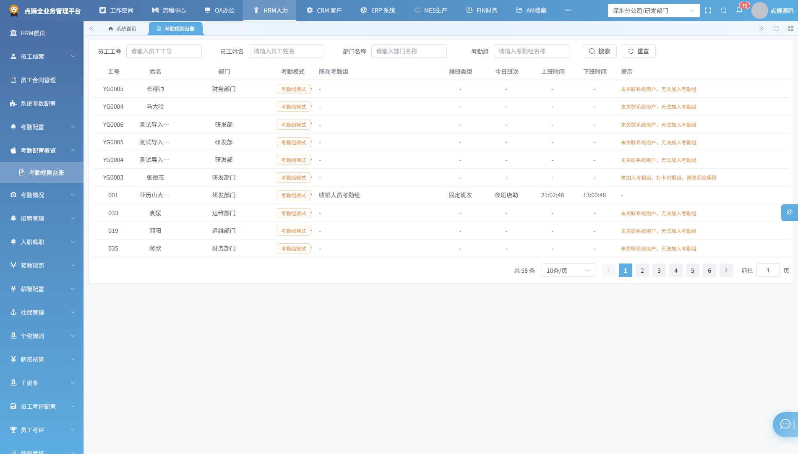Expand 招聘管理 sidebar menu

[42, 218]
